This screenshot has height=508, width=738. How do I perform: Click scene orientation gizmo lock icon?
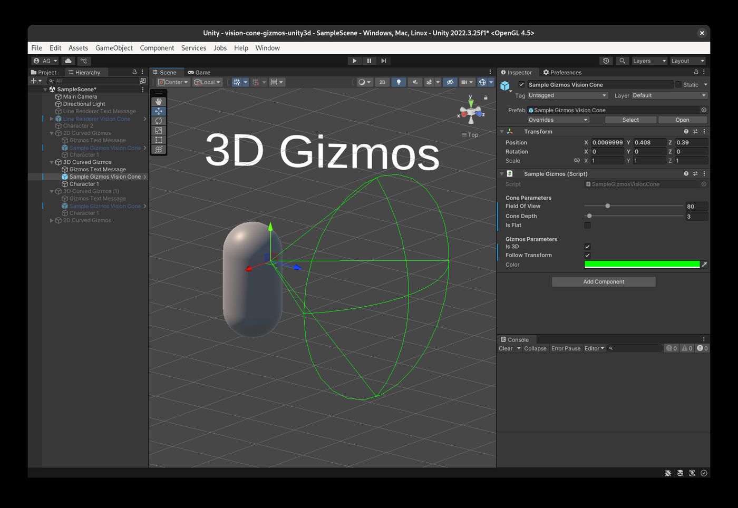[x=485, y=97]
